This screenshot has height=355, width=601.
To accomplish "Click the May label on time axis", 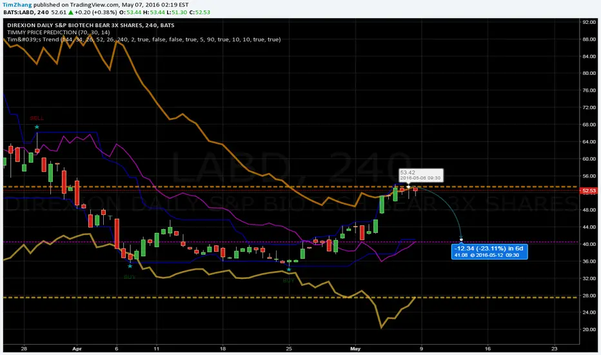I will 355,349.
